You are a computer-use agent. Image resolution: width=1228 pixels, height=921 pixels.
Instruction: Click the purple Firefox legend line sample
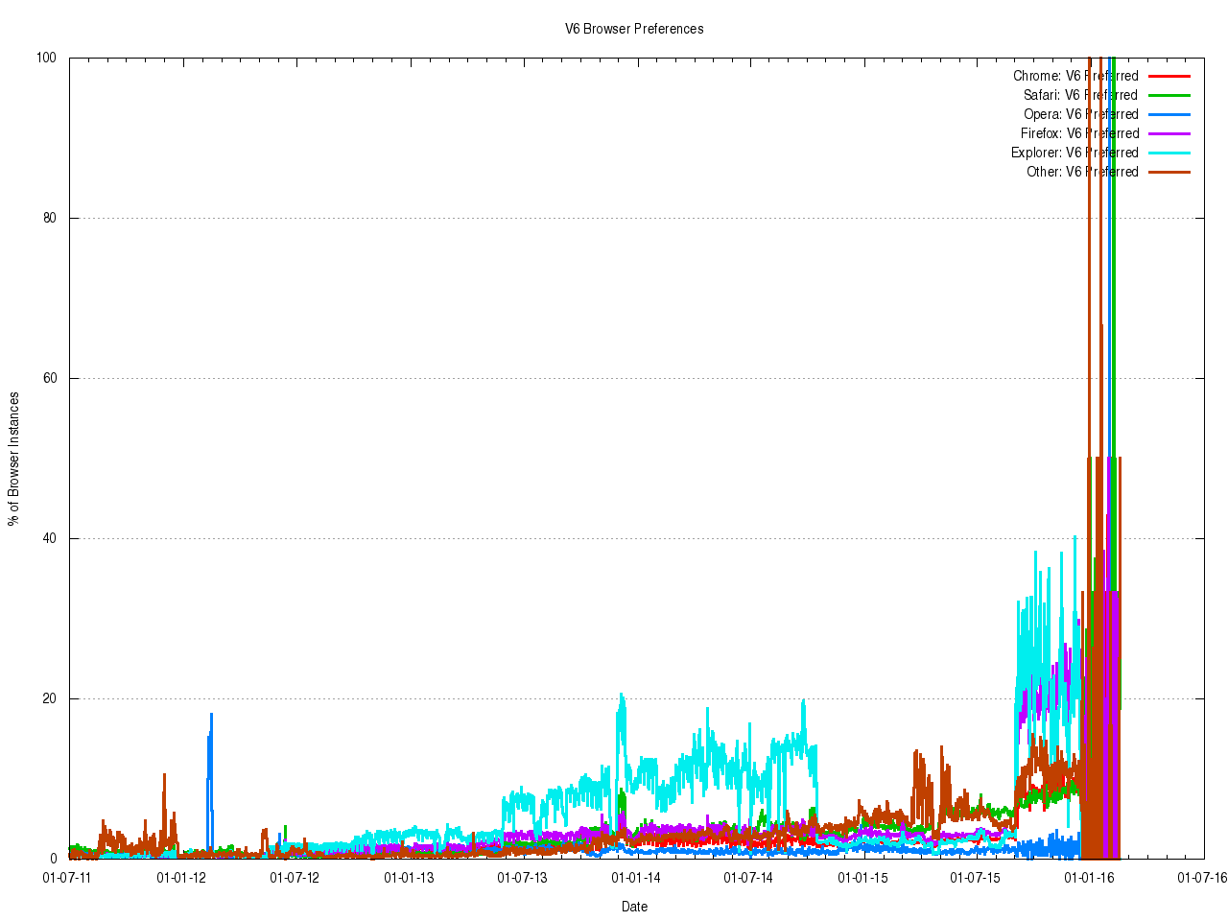coord(1169,133)
